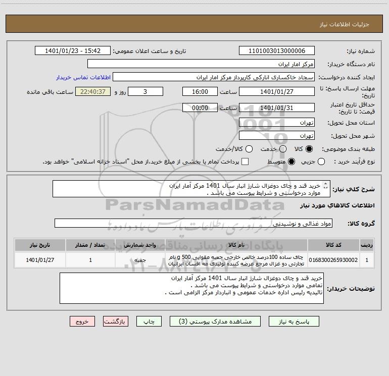Select the متوسط purchase type radio
Viewport: 389px width, 376px height.
291,162
